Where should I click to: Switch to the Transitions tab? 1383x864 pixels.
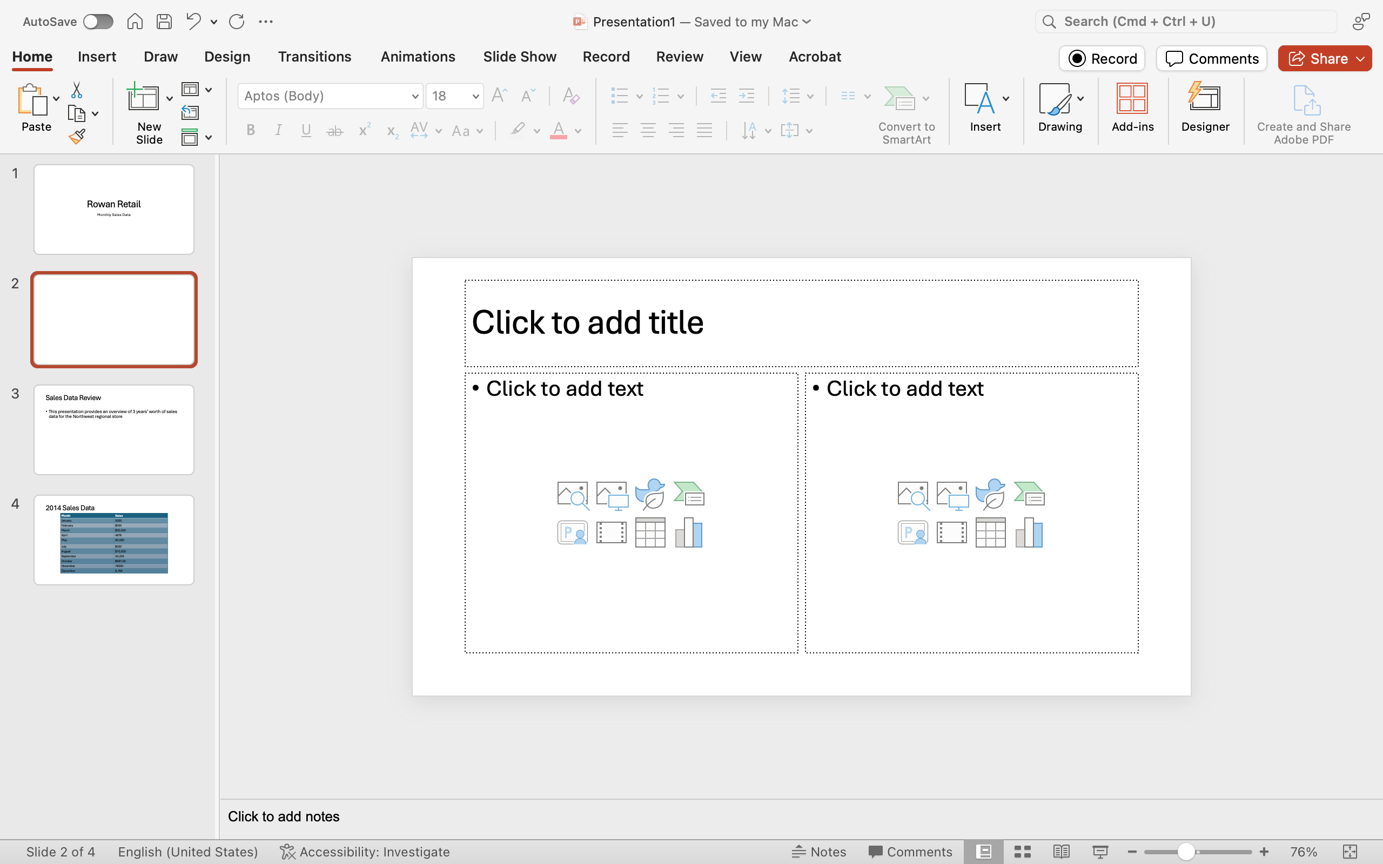coord(314,57)
